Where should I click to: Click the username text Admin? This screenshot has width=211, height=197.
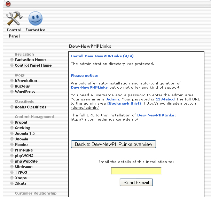click(113, 99)
